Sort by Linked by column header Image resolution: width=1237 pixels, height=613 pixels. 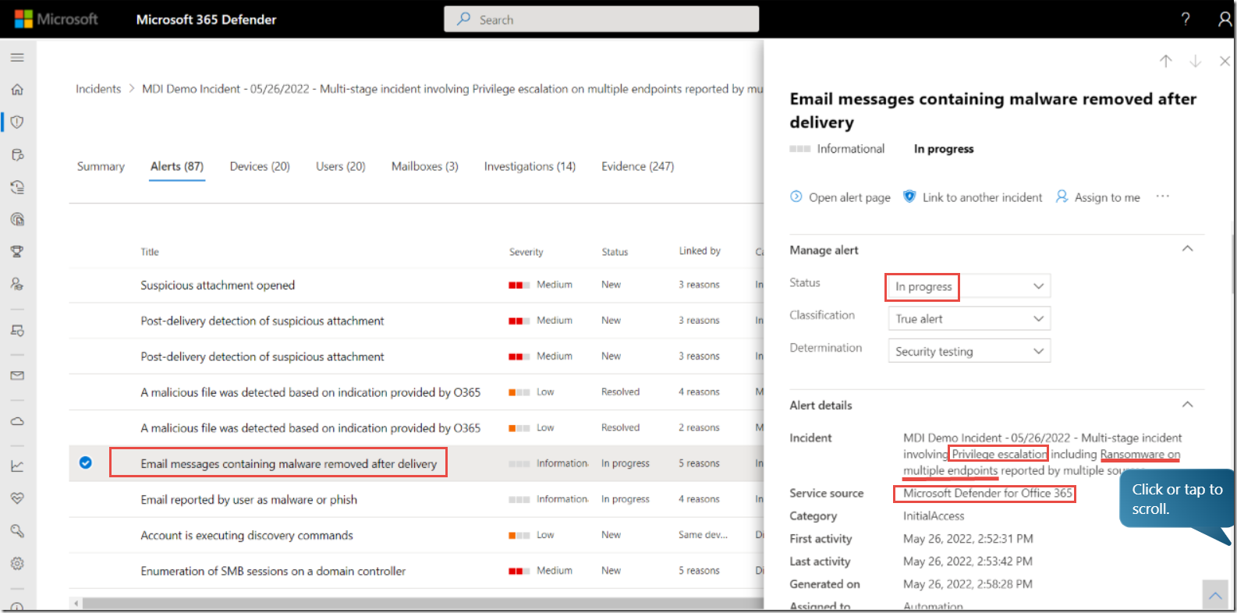coord(700,251)
